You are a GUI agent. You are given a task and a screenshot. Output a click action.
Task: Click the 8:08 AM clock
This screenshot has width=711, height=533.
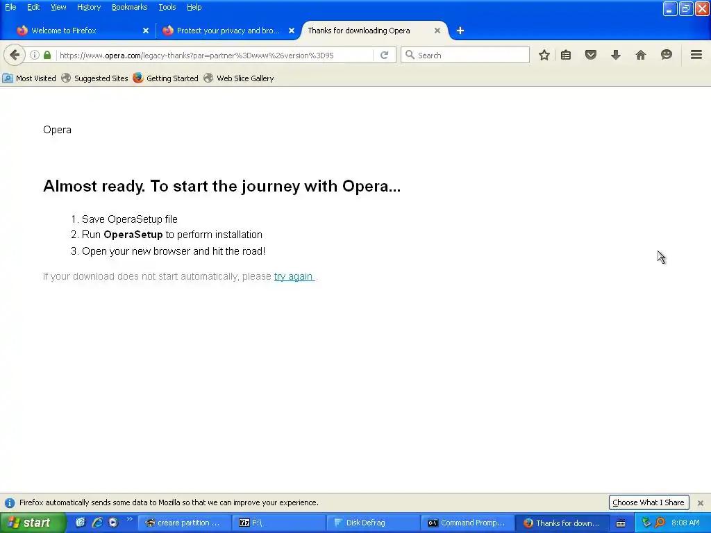pos(685,523)
